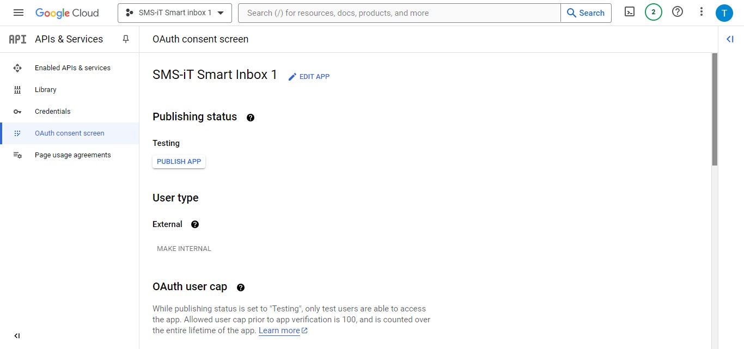Click the Testing status text

(x=166, y=143)
